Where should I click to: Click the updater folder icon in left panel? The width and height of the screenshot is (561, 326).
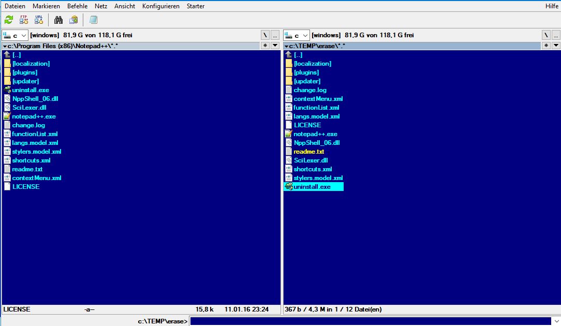(x=7, y=81)
